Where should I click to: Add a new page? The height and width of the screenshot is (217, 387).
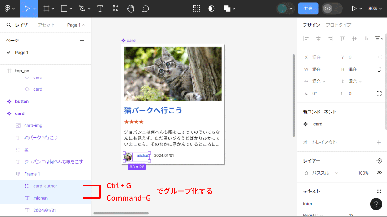pos(82,41)
